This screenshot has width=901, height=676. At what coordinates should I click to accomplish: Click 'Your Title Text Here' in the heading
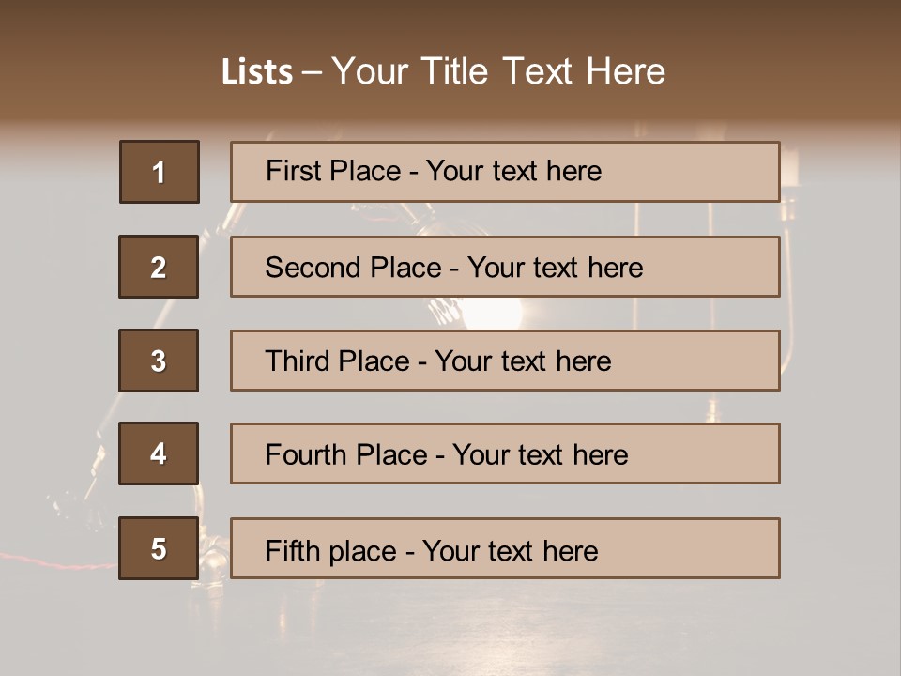498,71
